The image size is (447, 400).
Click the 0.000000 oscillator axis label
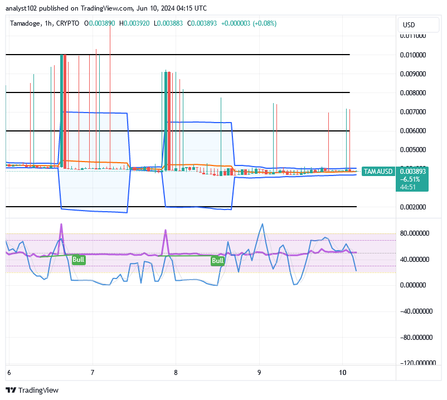[413, 285]
